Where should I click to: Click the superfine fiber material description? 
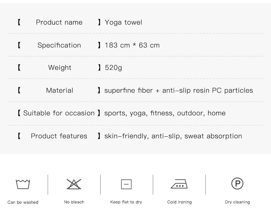179,90
